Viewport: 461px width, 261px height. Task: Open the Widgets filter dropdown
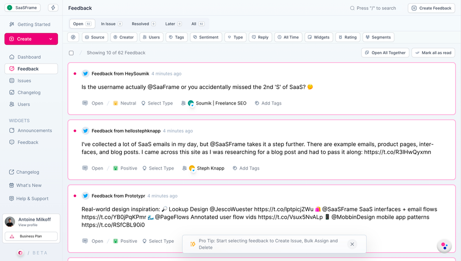pyautogui.click(x=319, y=37)
